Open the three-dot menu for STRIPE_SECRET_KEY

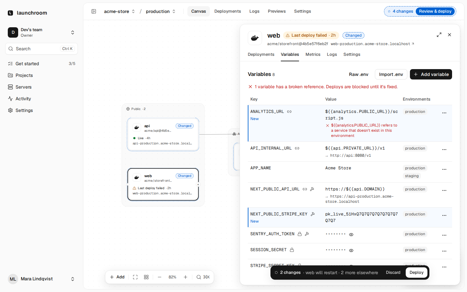tap(444, 267)
